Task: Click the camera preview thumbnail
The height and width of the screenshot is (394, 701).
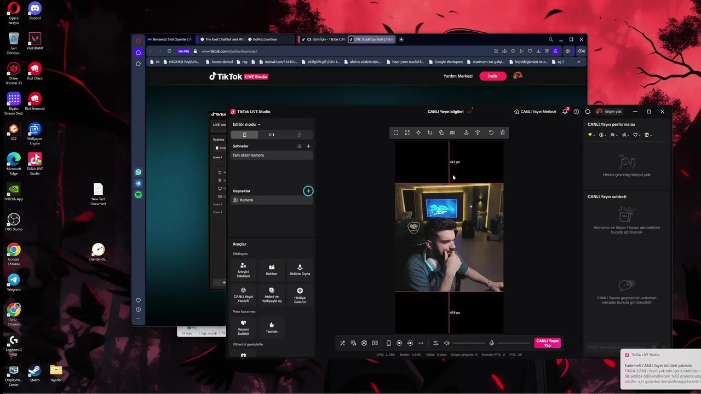Action: click(449, 237)
